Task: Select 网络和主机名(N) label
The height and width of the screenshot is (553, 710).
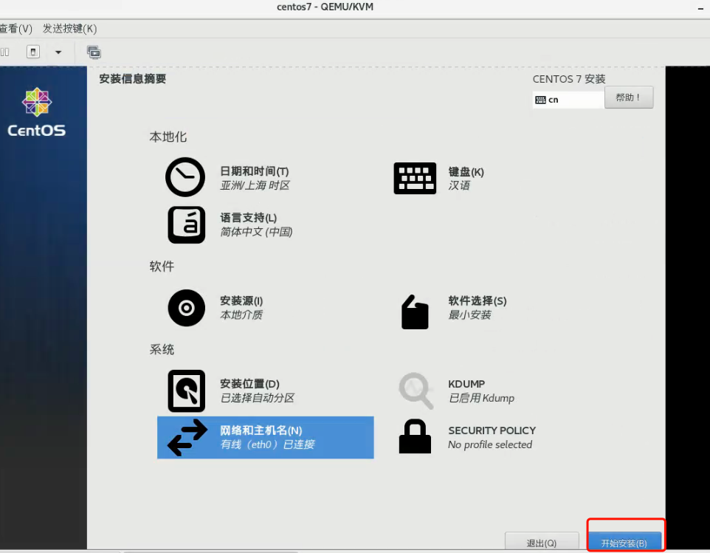Action: point(261,430)
